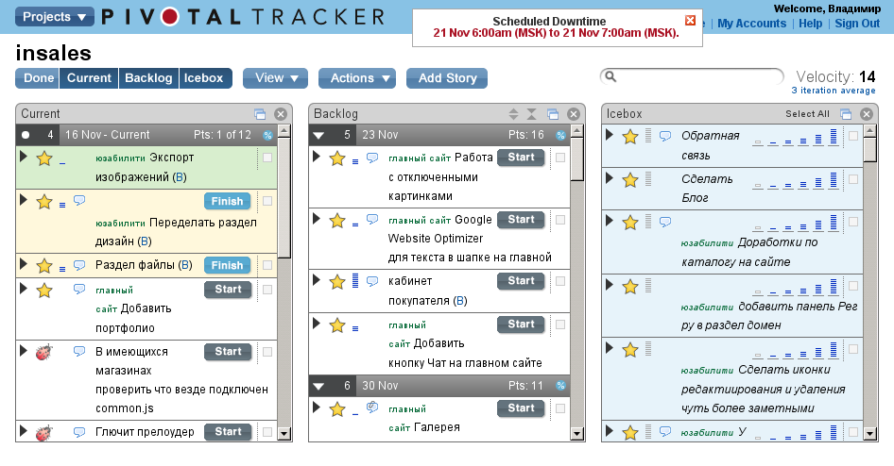Screen dimensions: 894x466
Task: Collapse the 23 Nov iteration
Action: click(x=318, y=136)
